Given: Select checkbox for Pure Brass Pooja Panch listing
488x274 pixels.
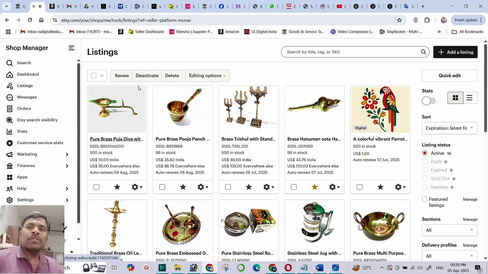Looking at the screenshot, I should point(162,187).
